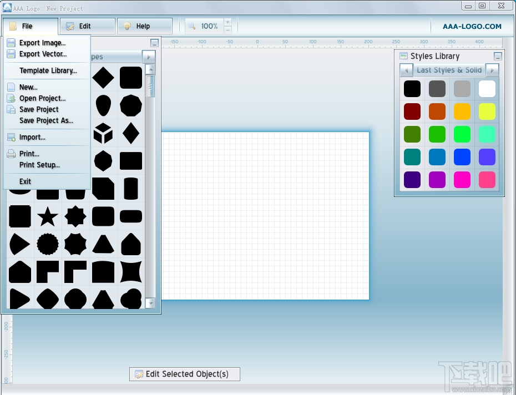Choose the trapezoid shape

tap(103, 244)
